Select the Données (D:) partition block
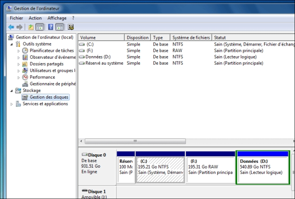Viewport: 295px width, 199px height. 263,167
